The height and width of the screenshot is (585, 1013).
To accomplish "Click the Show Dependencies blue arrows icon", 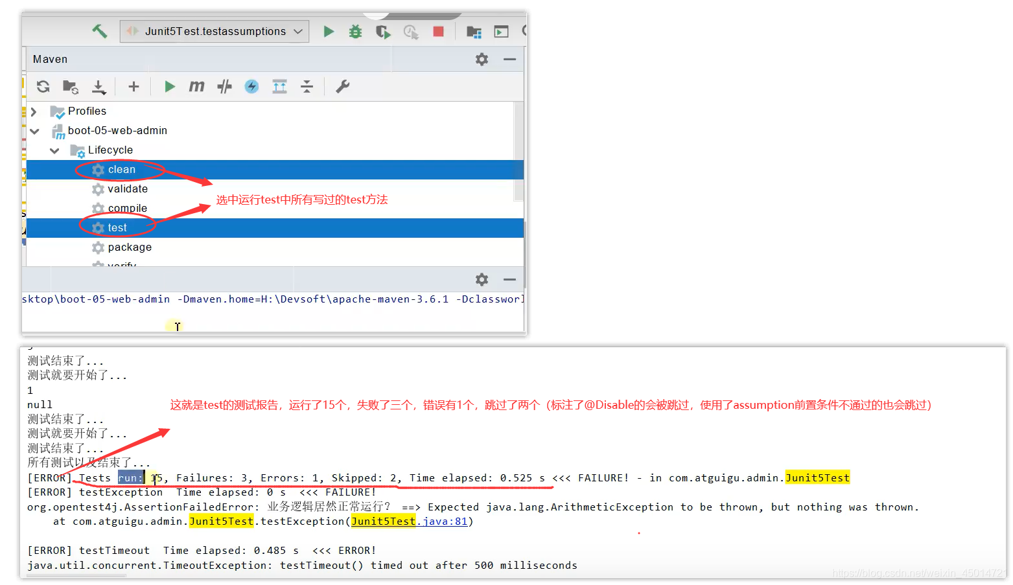I will (279, 86).
